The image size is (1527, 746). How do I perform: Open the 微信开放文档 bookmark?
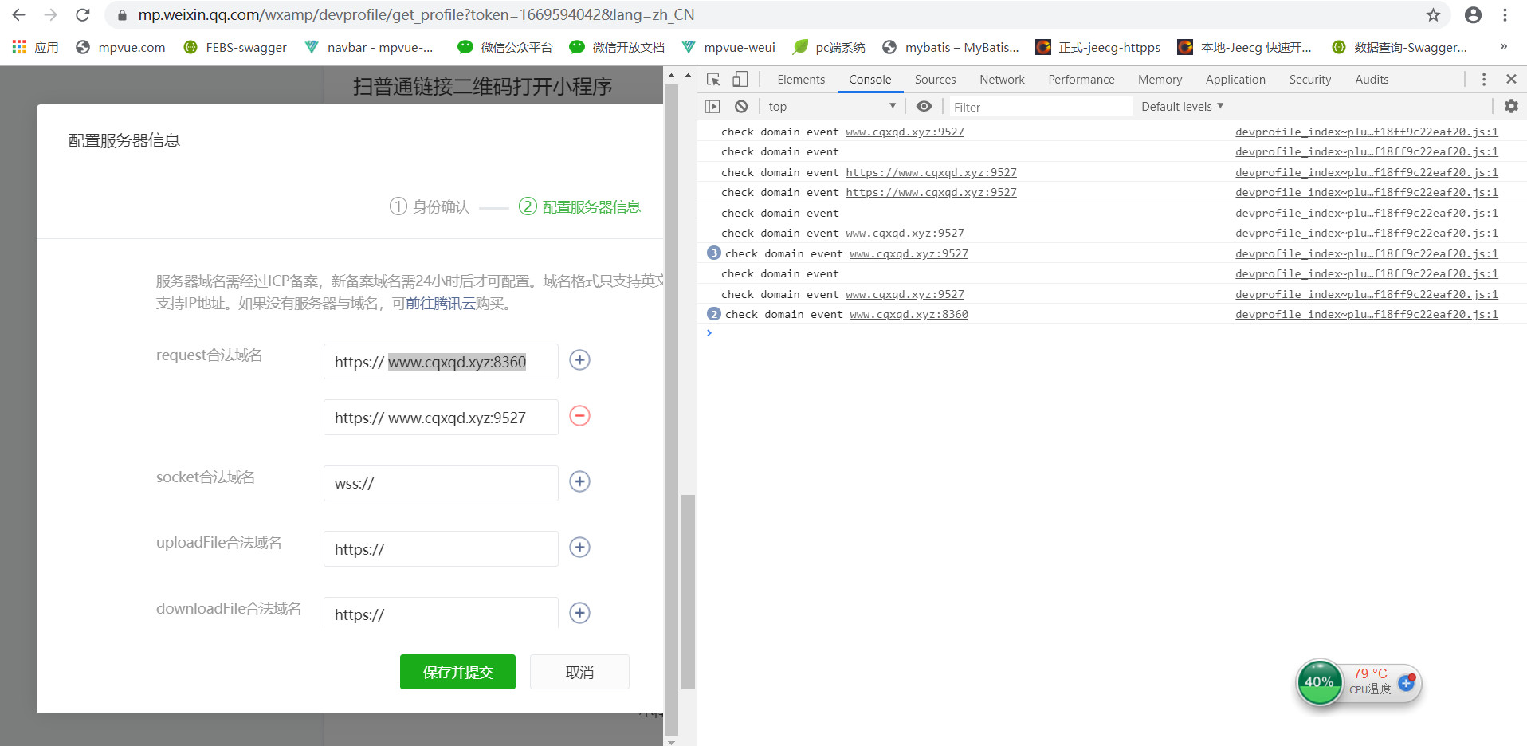click(617, 47)
